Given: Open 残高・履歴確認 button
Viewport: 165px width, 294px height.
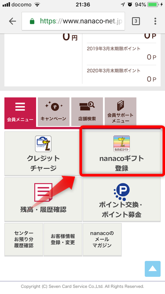Looking at the screenshot, I should coord(43,200).
